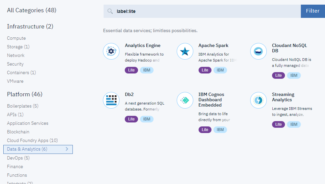Click the Cloudant NoSQL DB icon
Viewport: 325px width, 184px height.
coord(258,51)
